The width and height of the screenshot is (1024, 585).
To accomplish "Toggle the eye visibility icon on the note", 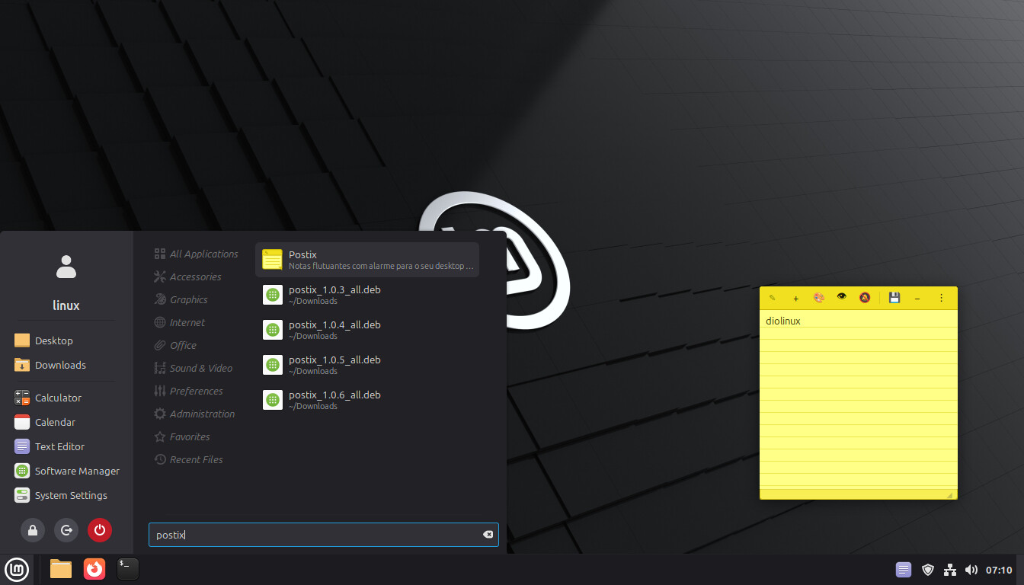I will coord(842,297).
